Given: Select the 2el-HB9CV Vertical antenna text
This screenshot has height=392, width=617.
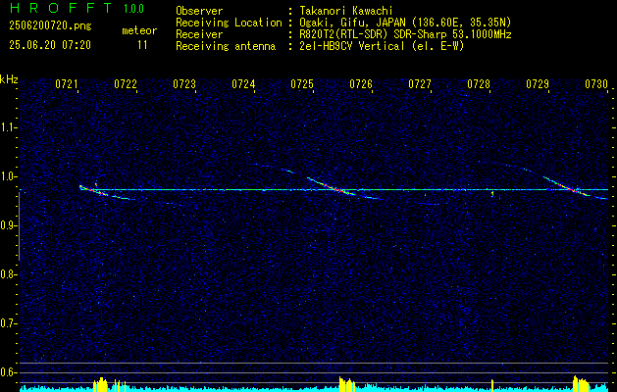Looking at the screenshot, I should [380, 46].
